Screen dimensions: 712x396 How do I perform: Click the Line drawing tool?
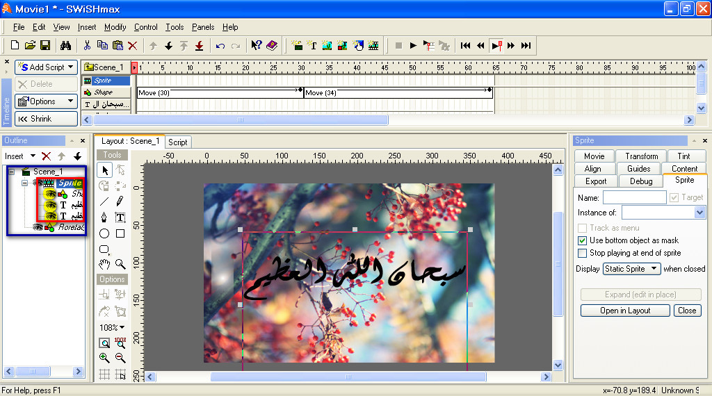(x=104, y=201)
